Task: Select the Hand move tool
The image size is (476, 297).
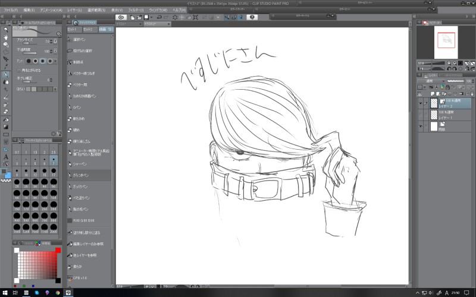Action: [x=5, y=37]
